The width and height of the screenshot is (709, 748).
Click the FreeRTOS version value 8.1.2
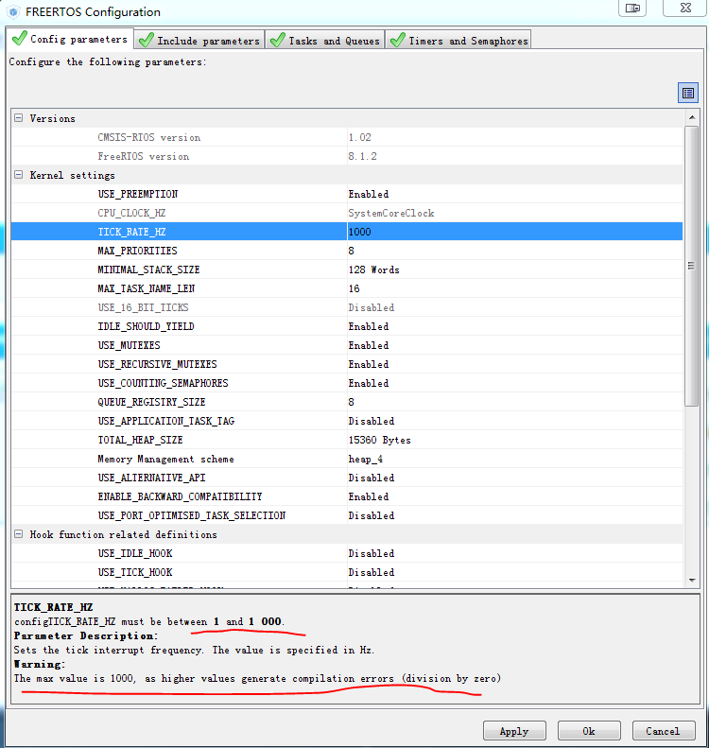(362, 156)
